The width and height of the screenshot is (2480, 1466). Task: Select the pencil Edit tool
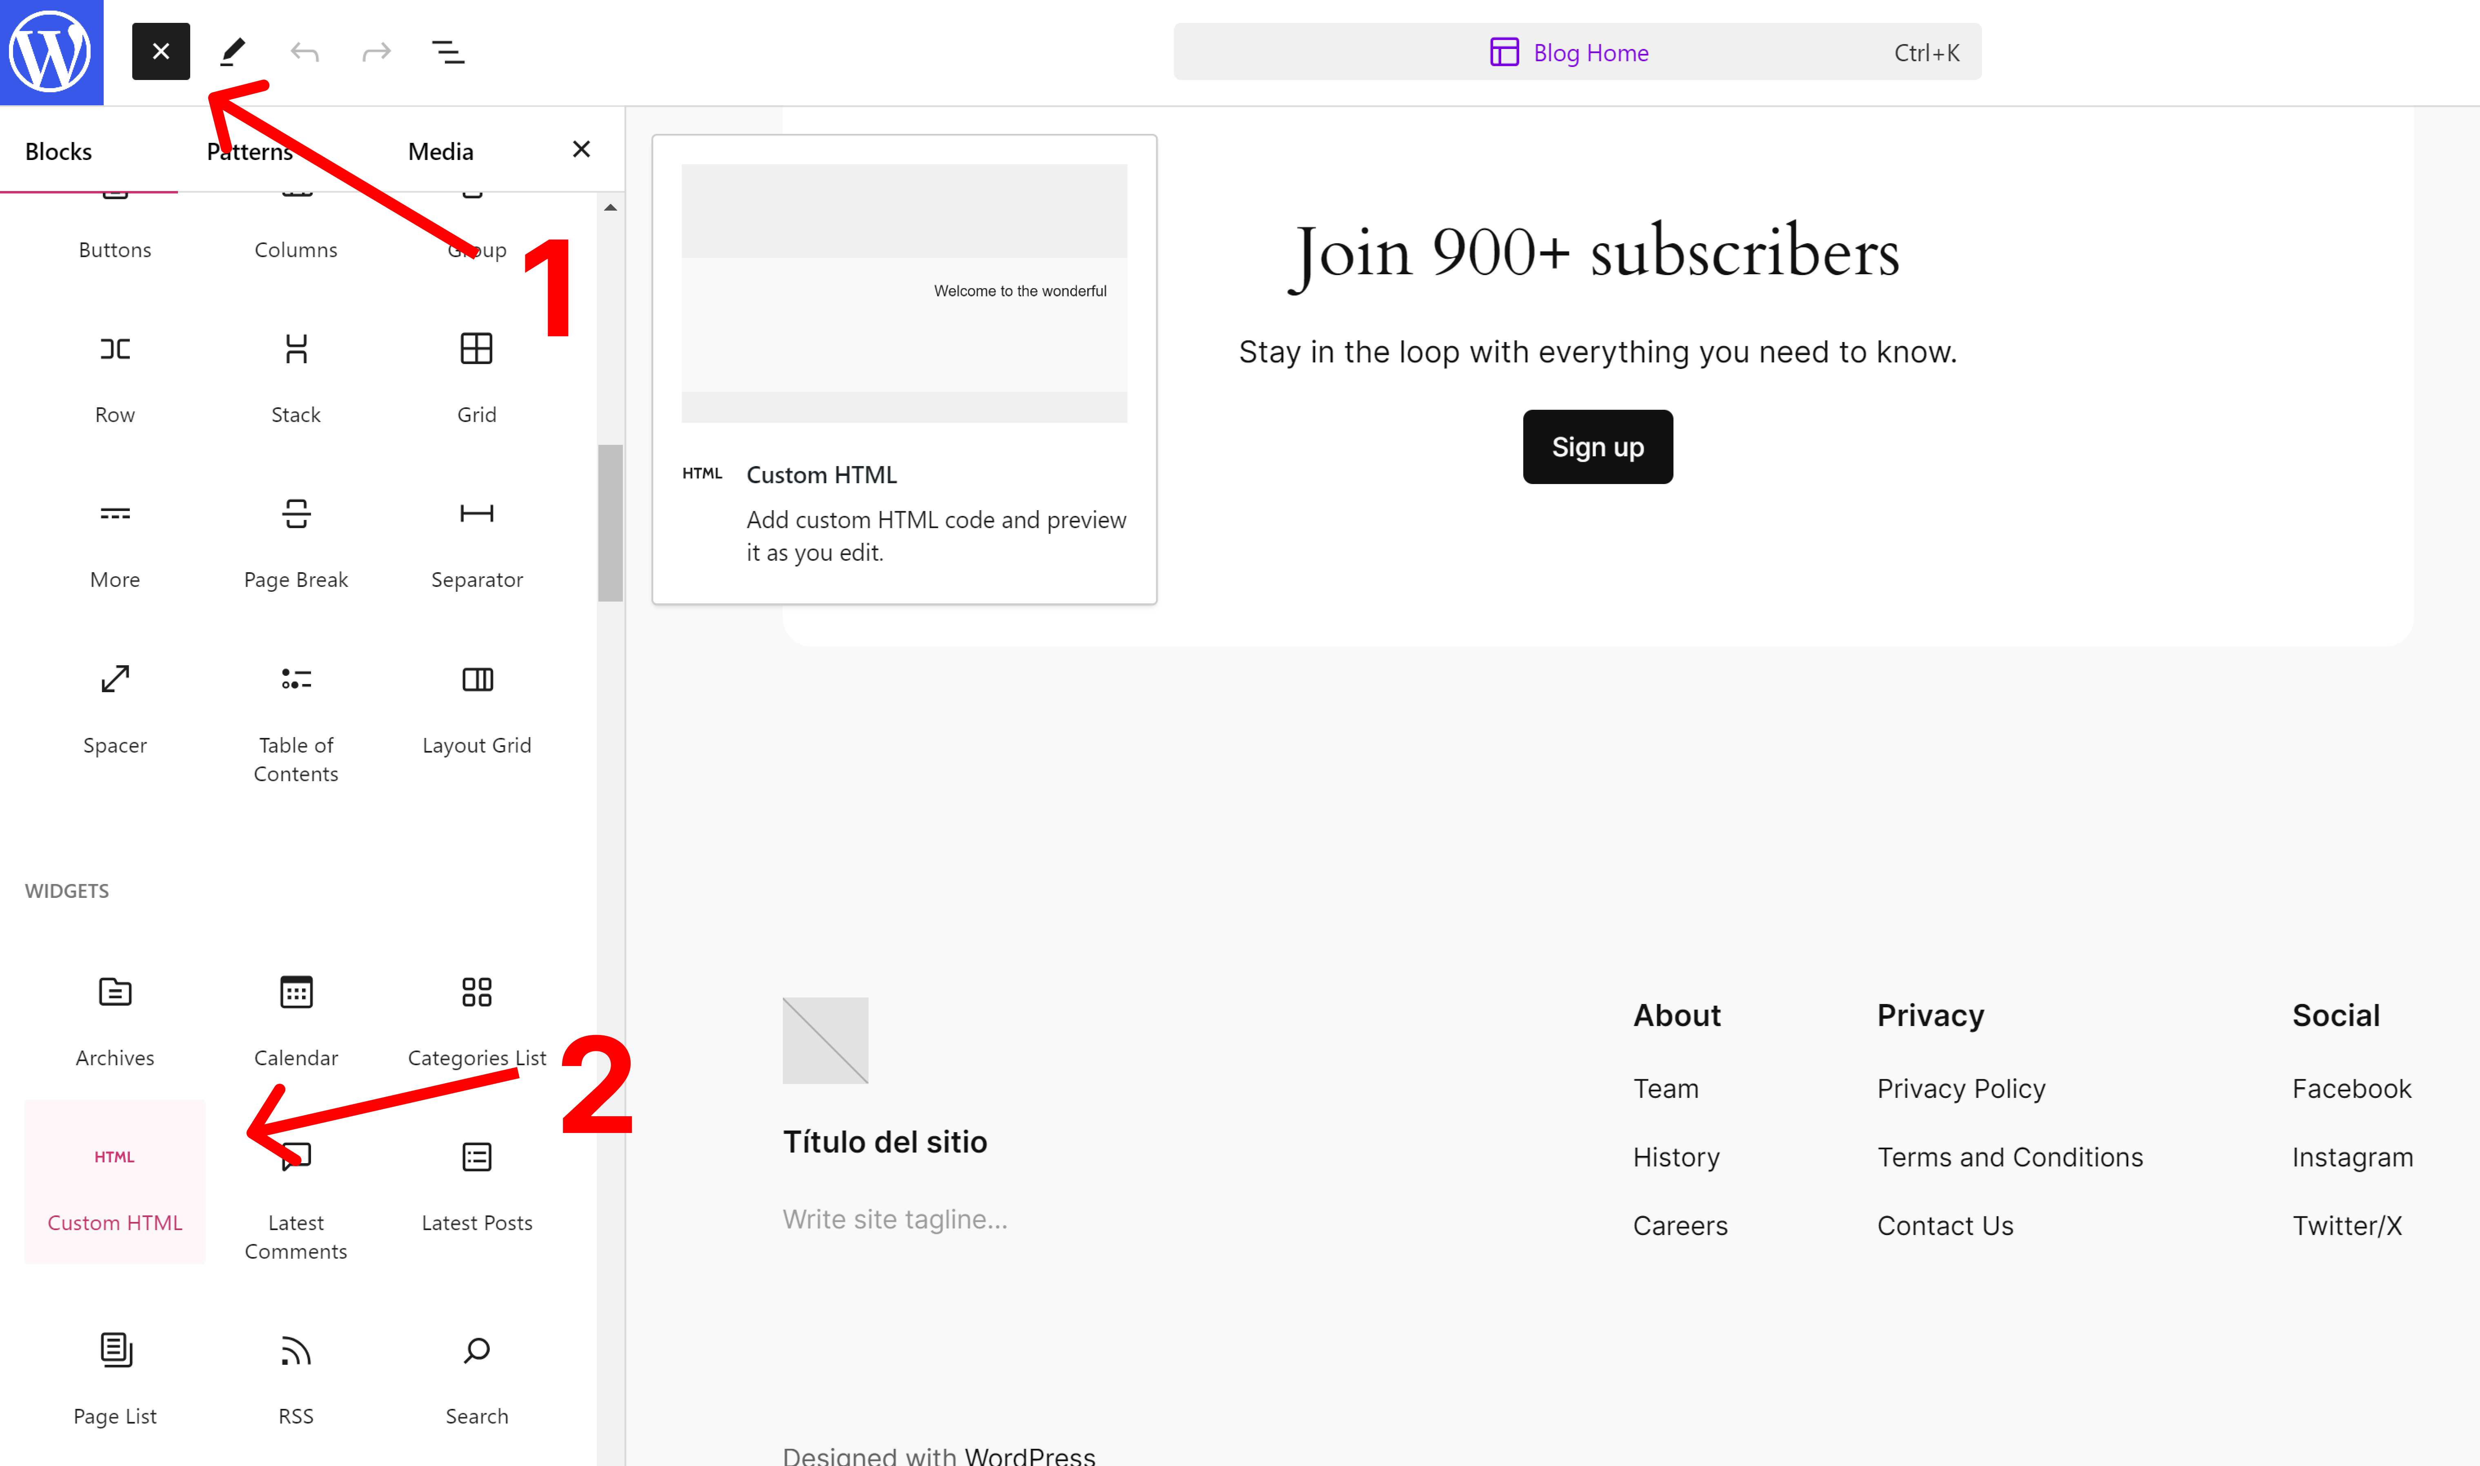point(232,51)
